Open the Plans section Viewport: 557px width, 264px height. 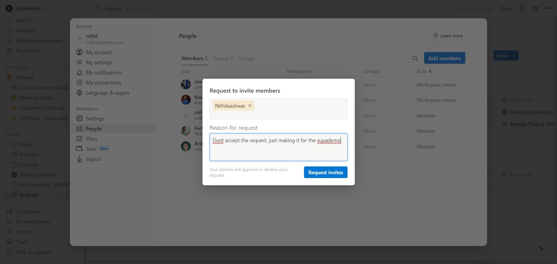[92, 138]
